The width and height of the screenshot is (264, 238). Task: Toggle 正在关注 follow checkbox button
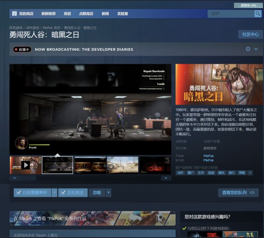coord(73,193)
